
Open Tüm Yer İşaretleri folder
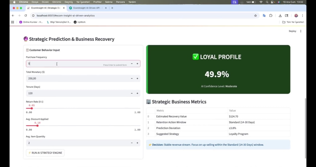point(293,22)
